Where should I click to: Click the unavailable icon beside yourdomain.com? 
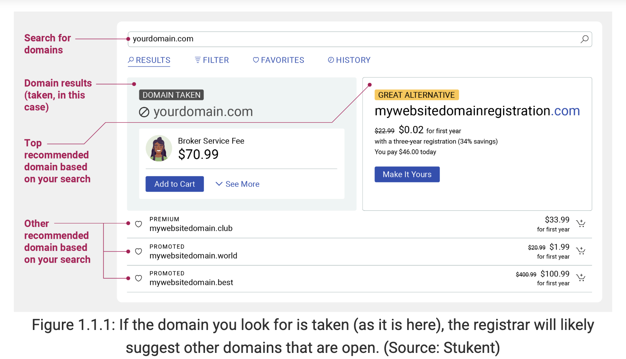click(x=144, y=112)
